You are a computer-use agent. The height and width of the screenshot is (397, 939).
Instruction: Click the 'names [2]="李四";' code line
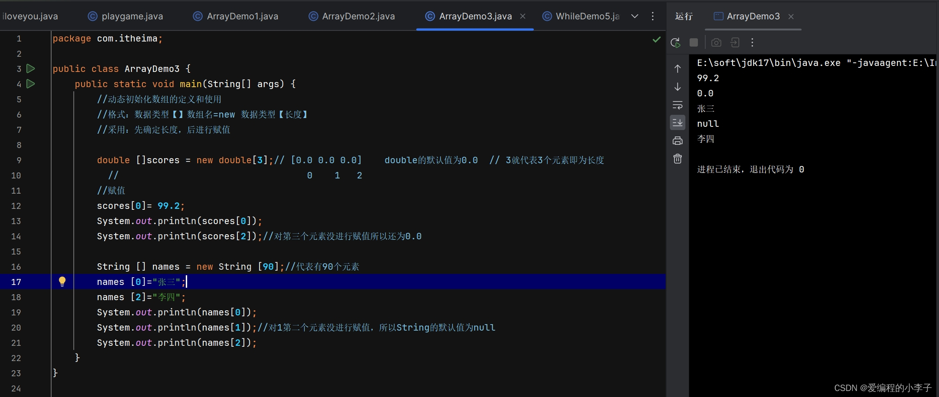coord(141,297)
